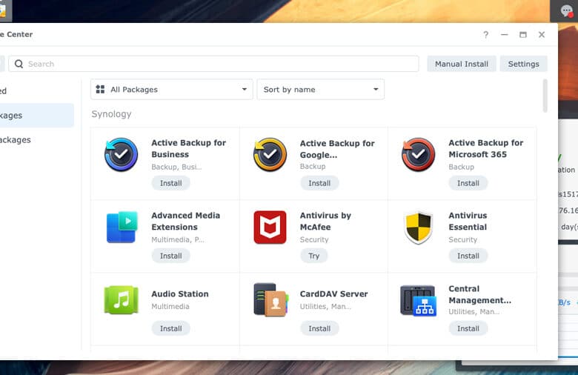The height and width of the screenshot is (375, 578).
Task: Open the All Packages filter dropdown
Action: click(x=172, y=89)
